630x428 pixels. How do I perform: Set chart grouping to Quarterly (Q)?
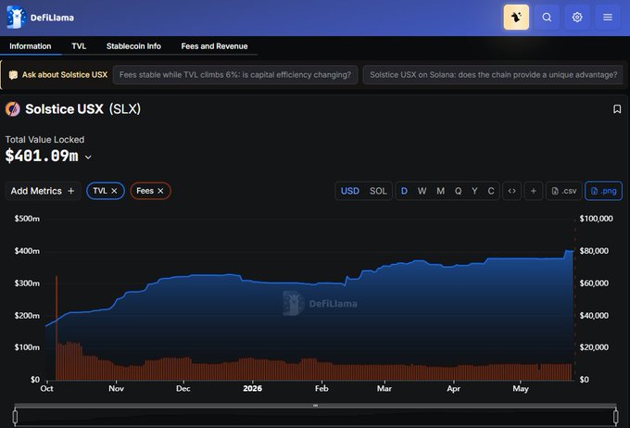tap(458, 191)
